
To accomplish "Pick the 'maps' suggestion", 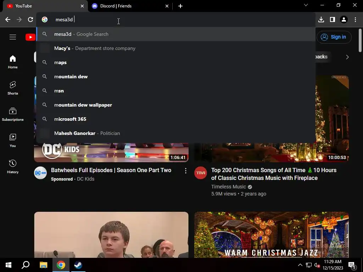I will (176, 62).
